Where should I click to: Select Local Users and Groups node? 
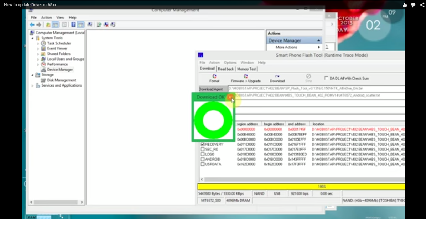pos(65,59)
